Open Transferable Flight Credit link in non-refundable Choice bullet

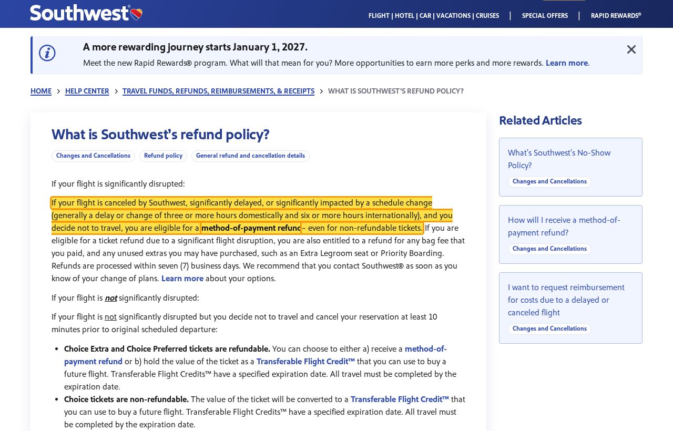pyautogui.click(x=400, y=399)
